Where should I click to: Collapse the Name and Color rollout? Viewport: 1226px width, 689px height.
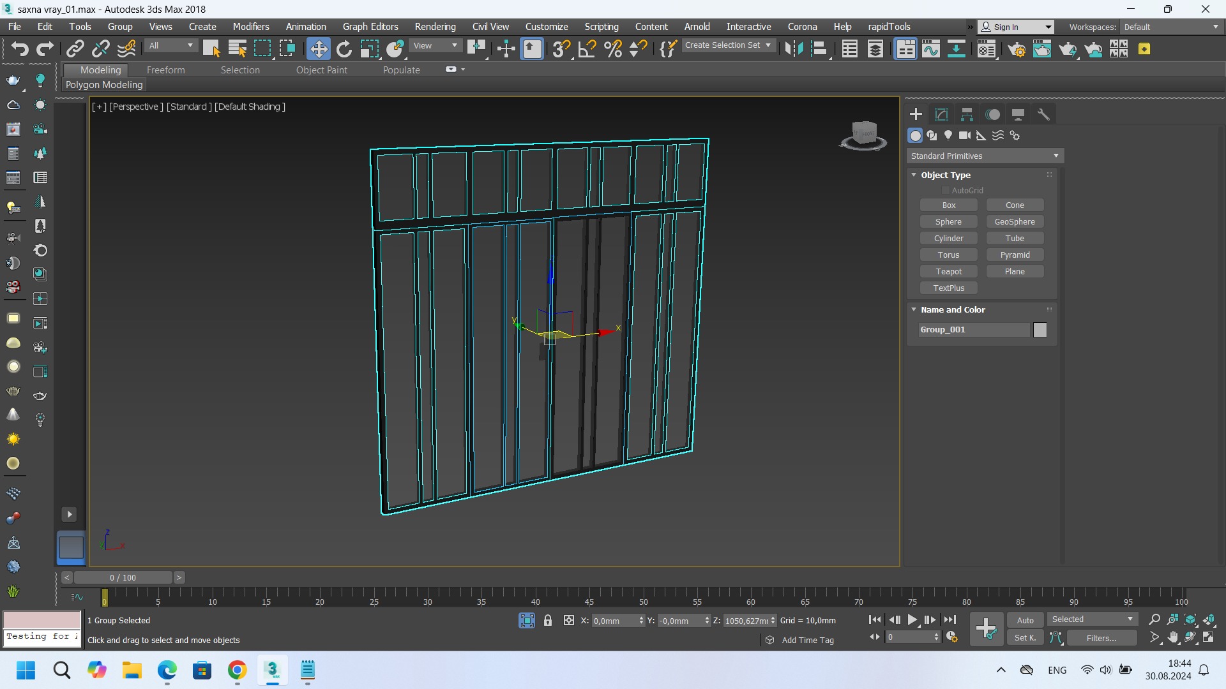pos(914,309)
